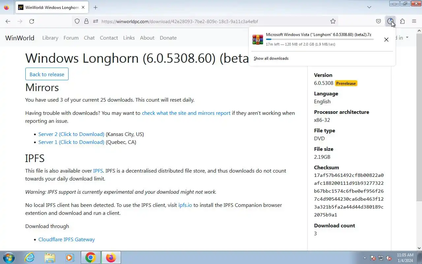
Task: Click the Prerelease badge
Action: [346, 83]
